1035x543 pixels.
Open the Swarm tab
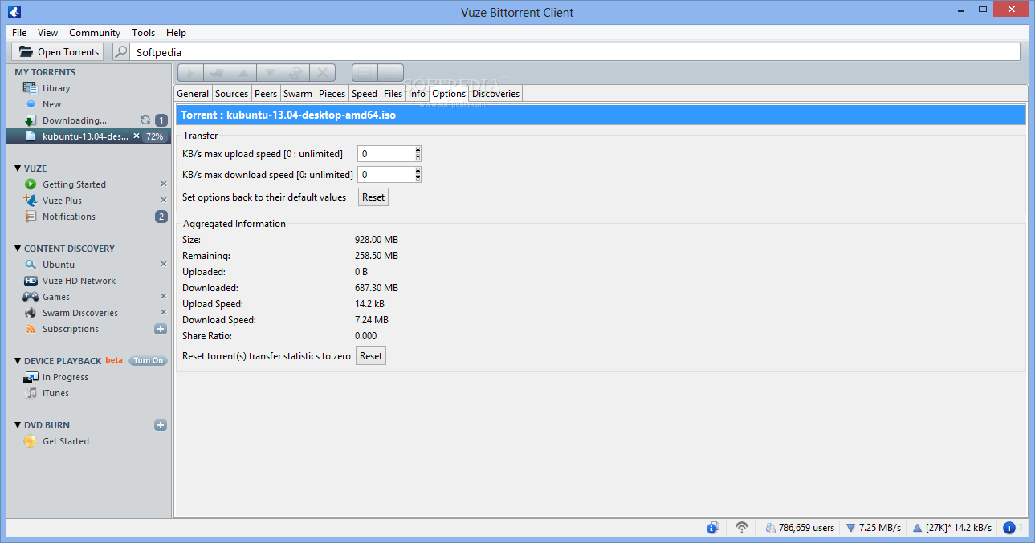click(x=298, y=94)
